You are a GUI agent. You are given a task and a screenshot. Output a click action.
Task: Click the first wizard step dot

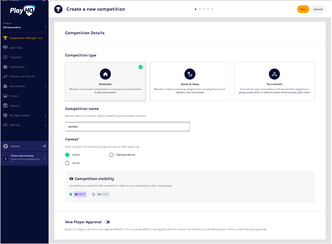tap(196, 9)
